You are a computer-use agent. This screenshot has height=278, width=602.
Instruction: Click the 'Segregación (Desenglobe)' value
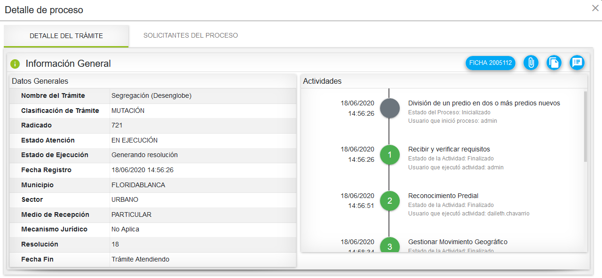151,95
